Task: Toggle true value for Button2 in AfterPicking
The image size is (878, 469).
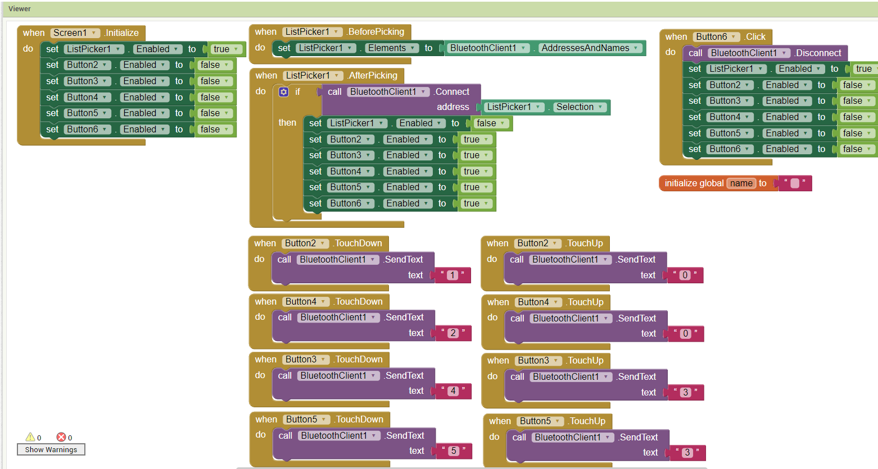Action: point(476,139)
